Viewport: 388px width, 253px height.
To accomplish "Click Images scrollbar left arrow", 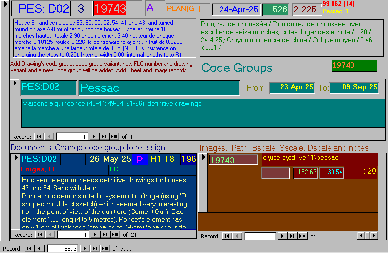I will (x=361, y=236).
